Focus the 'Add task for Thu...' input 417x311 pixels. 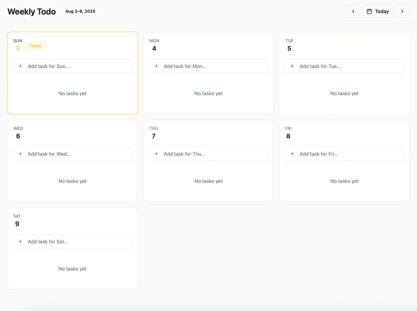(208, 154)
